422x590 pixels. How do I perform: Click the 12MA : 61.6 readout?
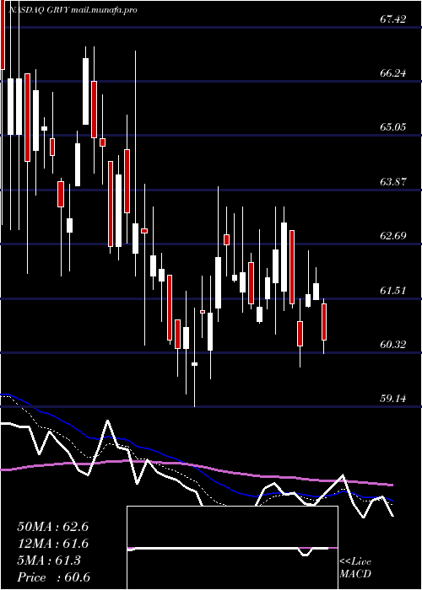(x=52, y=544)
